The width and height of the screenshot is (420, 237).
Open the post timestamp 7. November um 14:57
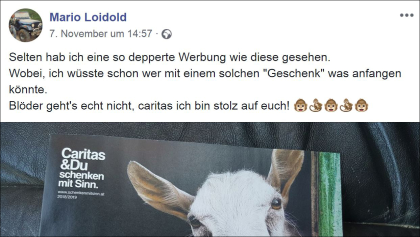pos(100,33)
